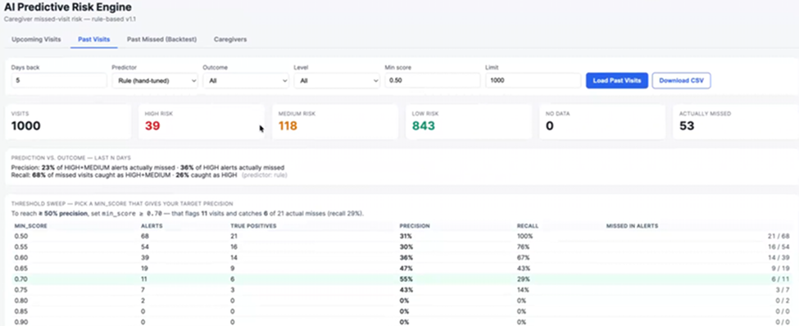Select the Past Visits tab
The width and height of the screenshot is (799, 326).
click(x=94, y=39)
